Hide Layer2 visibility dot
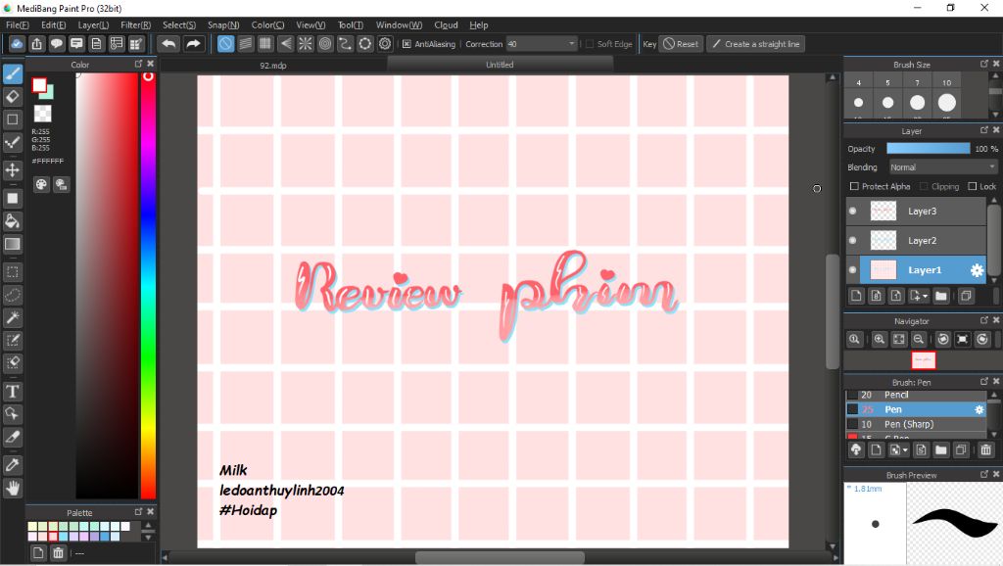 click(x=853, y=241)
